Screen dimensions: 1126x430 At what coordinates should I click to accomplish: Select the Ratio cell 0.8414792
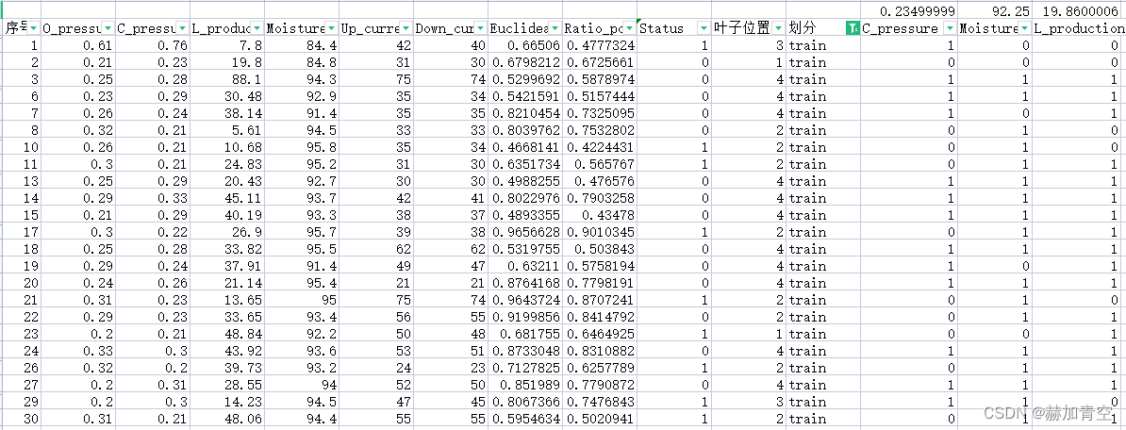click(x=600, y=317)
